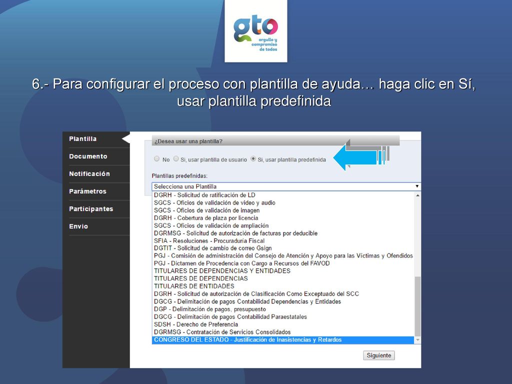
Task: Choose 'DGCG - Delimitación de pagos Contabilidad Paraestatales'
Action: pyautogui.click(x=283, y=316)
